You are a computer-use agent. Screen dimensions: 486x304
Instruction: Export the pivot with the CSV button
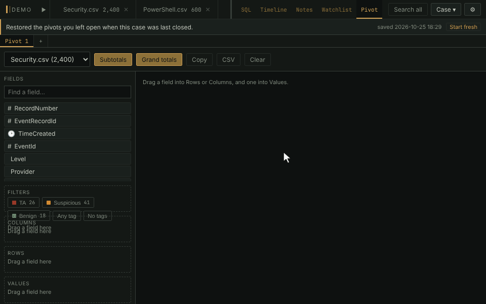coord(228,60)
